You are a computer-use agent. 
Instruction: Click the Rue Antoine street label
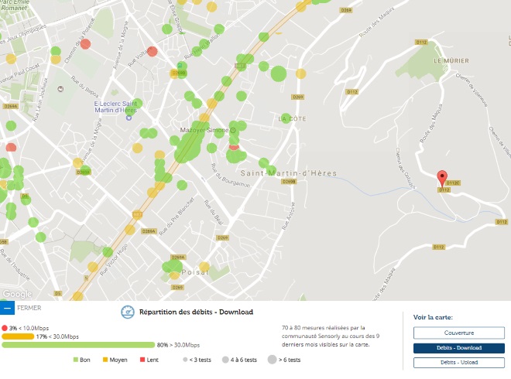pos(289,217)
